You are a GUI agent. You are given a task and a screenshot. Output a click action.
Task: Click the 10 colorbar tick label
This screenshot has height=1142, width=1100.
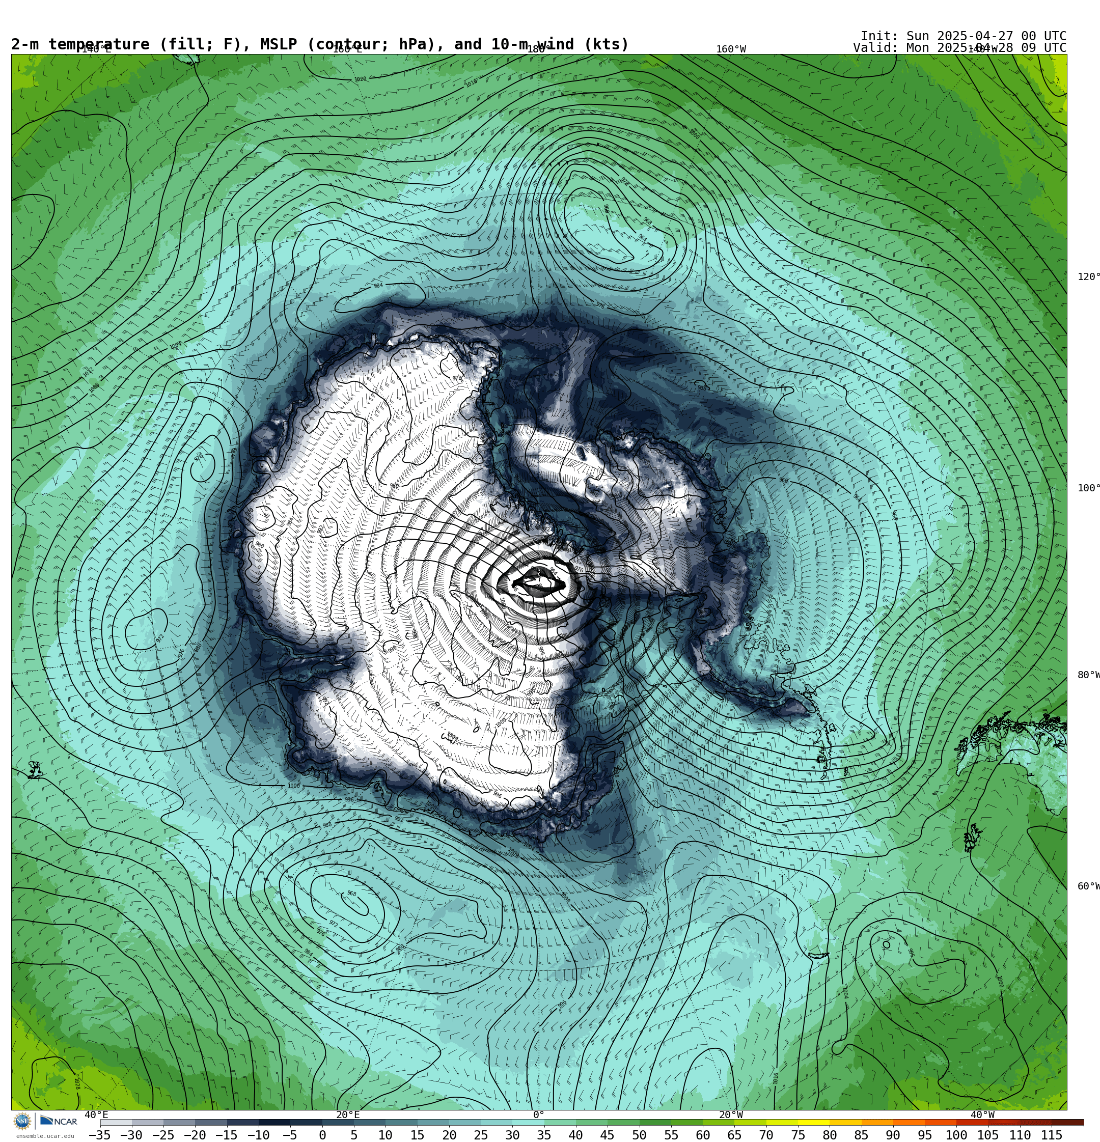pos(386,1135)
